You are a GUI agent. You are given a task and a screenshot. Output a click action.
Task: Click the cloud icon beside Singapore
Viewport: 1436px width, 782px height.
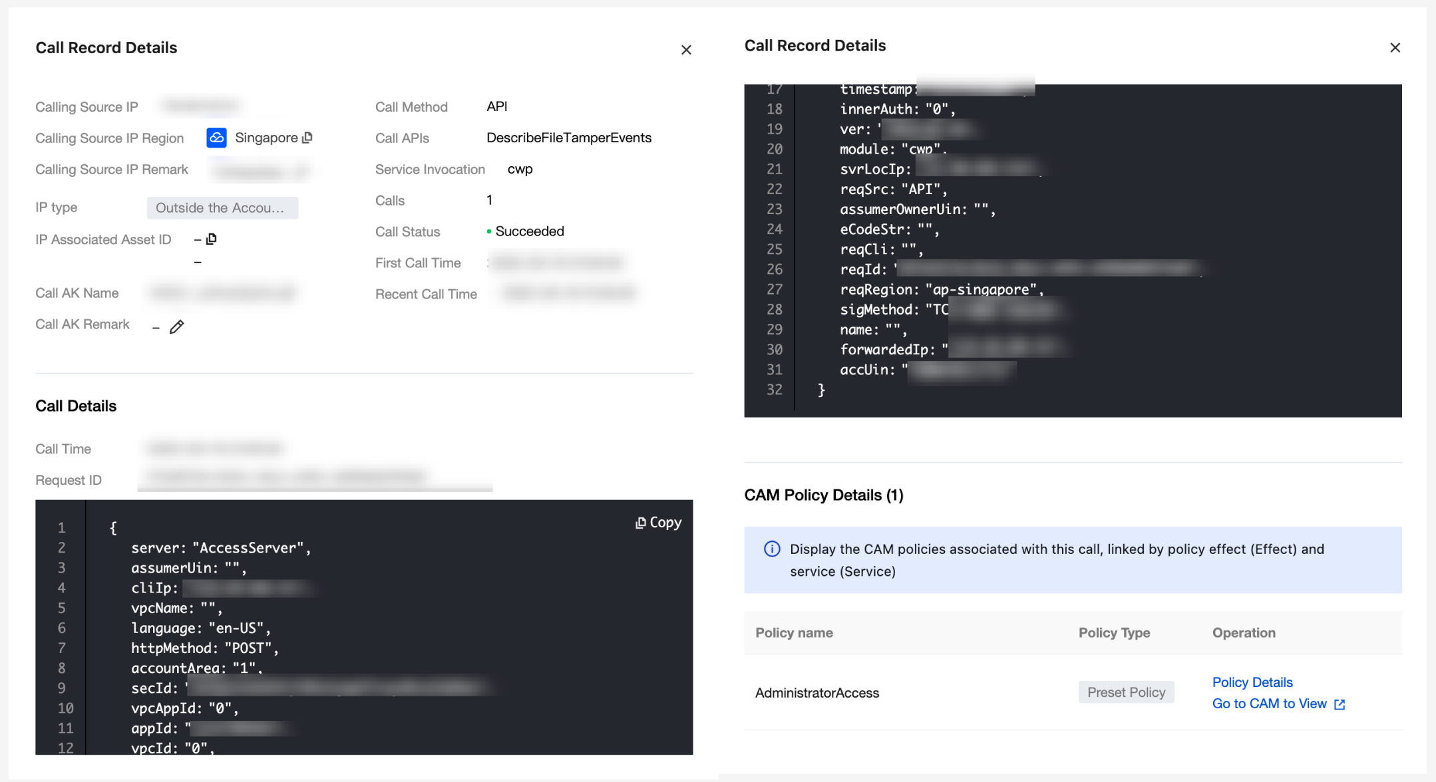click(216, 138)
